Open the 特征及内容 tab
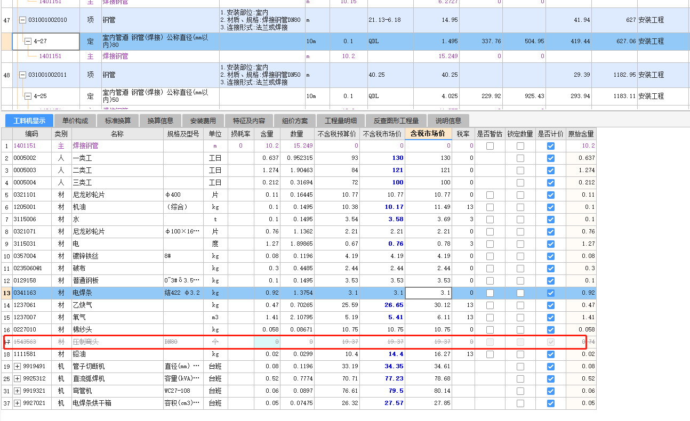 click(x=248, y=120)
